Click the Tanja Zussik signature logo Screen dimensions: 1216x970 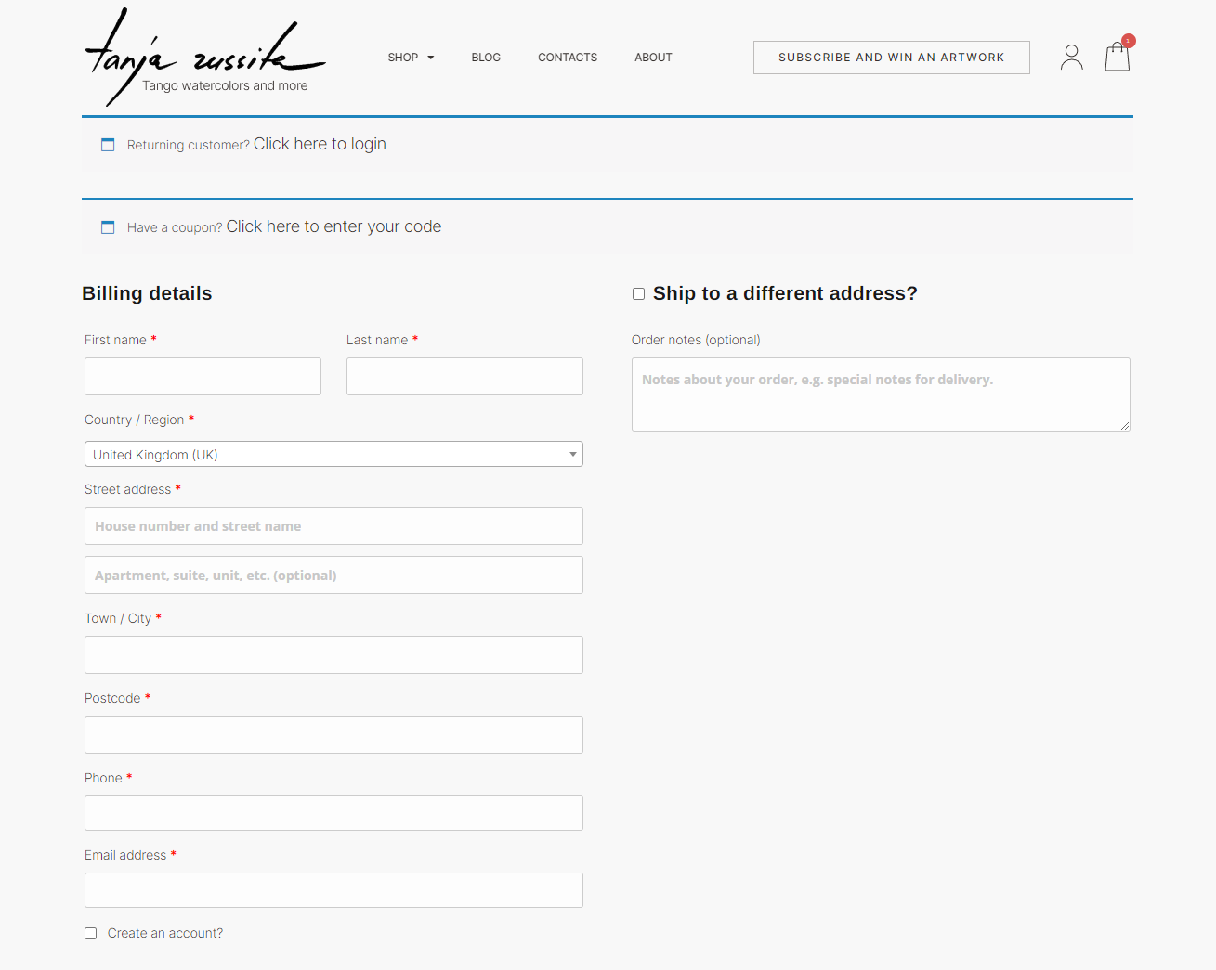tap(205, 58)
